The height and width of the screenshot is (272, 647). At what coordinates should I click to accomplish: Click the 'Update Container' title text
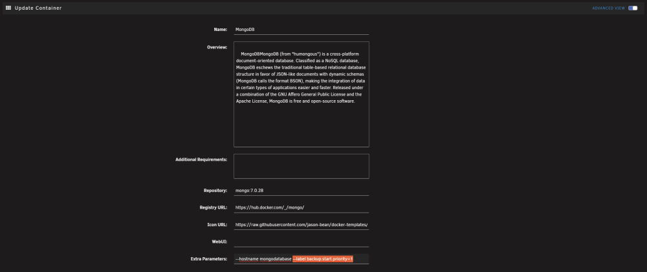38,8
